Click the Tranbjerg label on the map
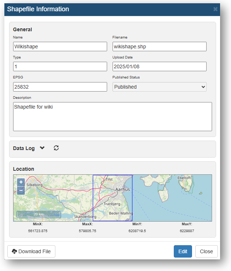The height and width of the screenshot is (271, 231). 112,204
